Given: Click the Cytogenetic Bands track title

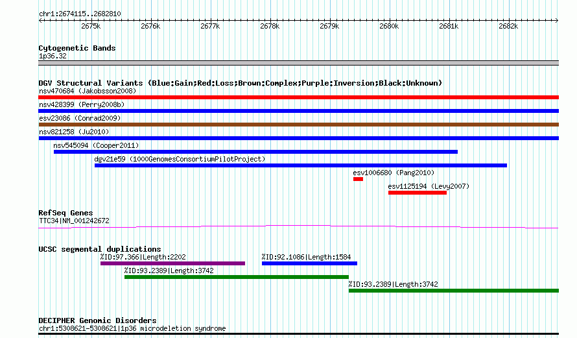Looking at the screenshot, I should coord(77,48).
